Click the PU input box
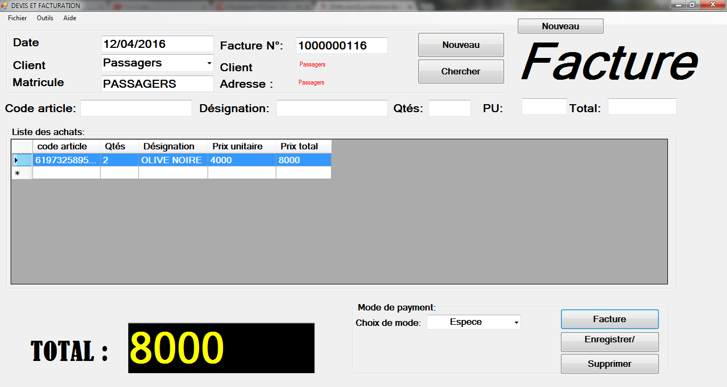The image size is (727, 387). [544, 106]
